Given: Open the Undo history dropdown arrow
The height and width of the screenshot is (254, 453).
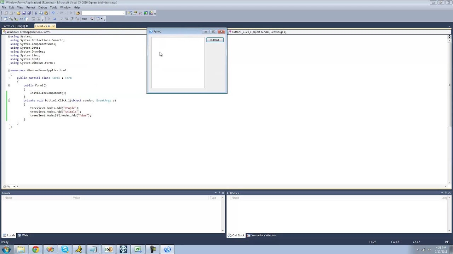Looking at the screenshot, I should tap(57, 13).
